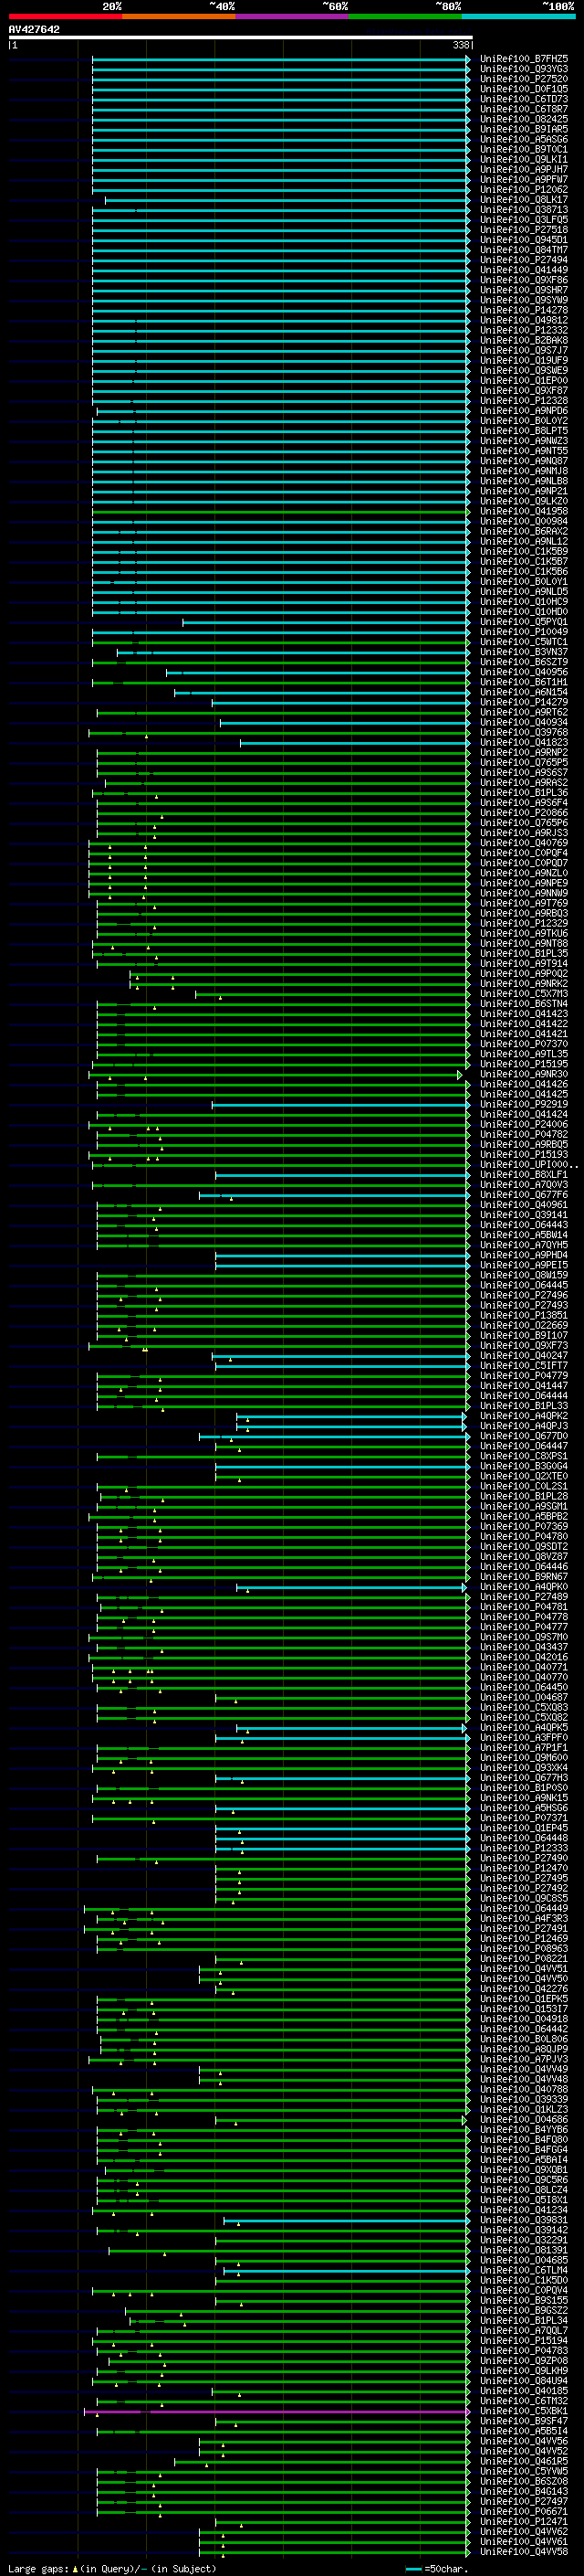Select the UniRef100_P04781 label
Viewport: 584px width, 2576px height.
524,1607
